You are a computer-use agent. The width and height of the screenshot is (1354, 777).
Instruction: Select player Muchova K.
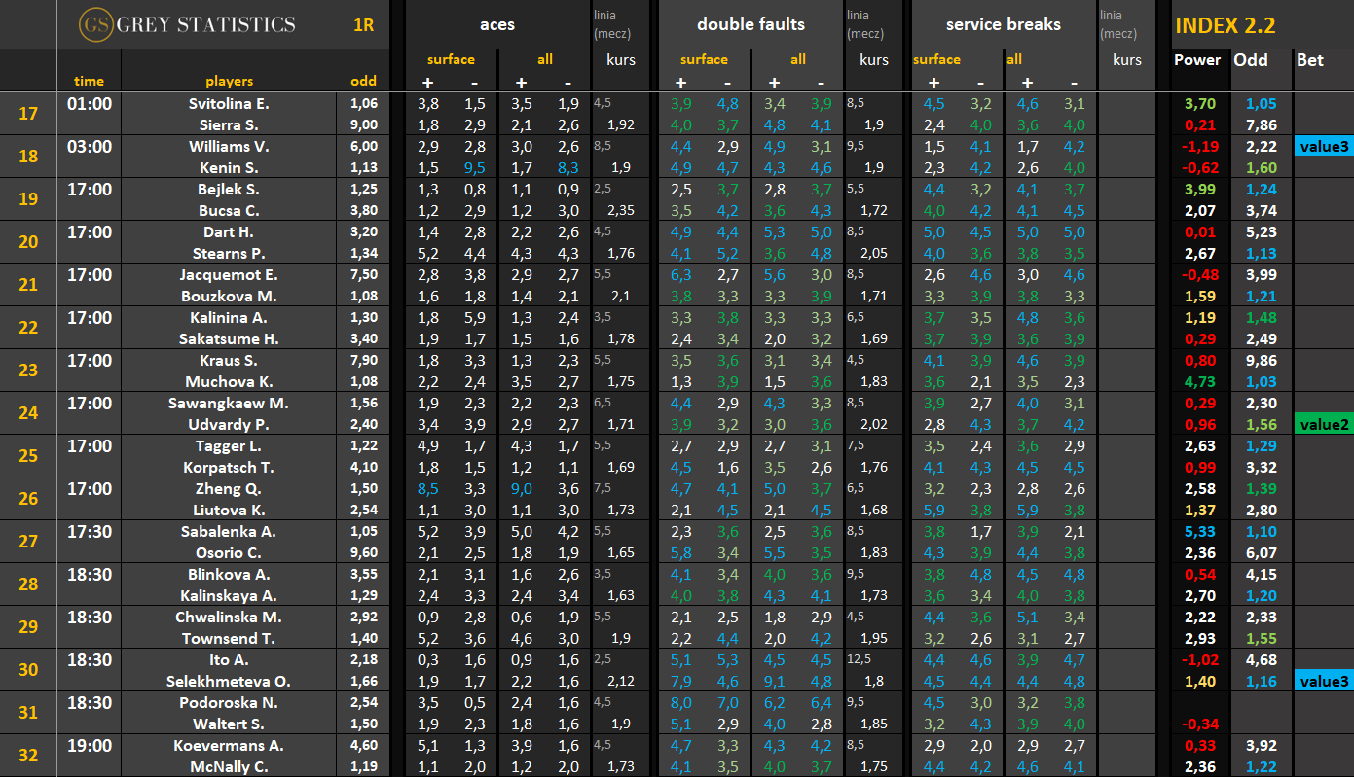pyautogui.click(x=229, y=381)
